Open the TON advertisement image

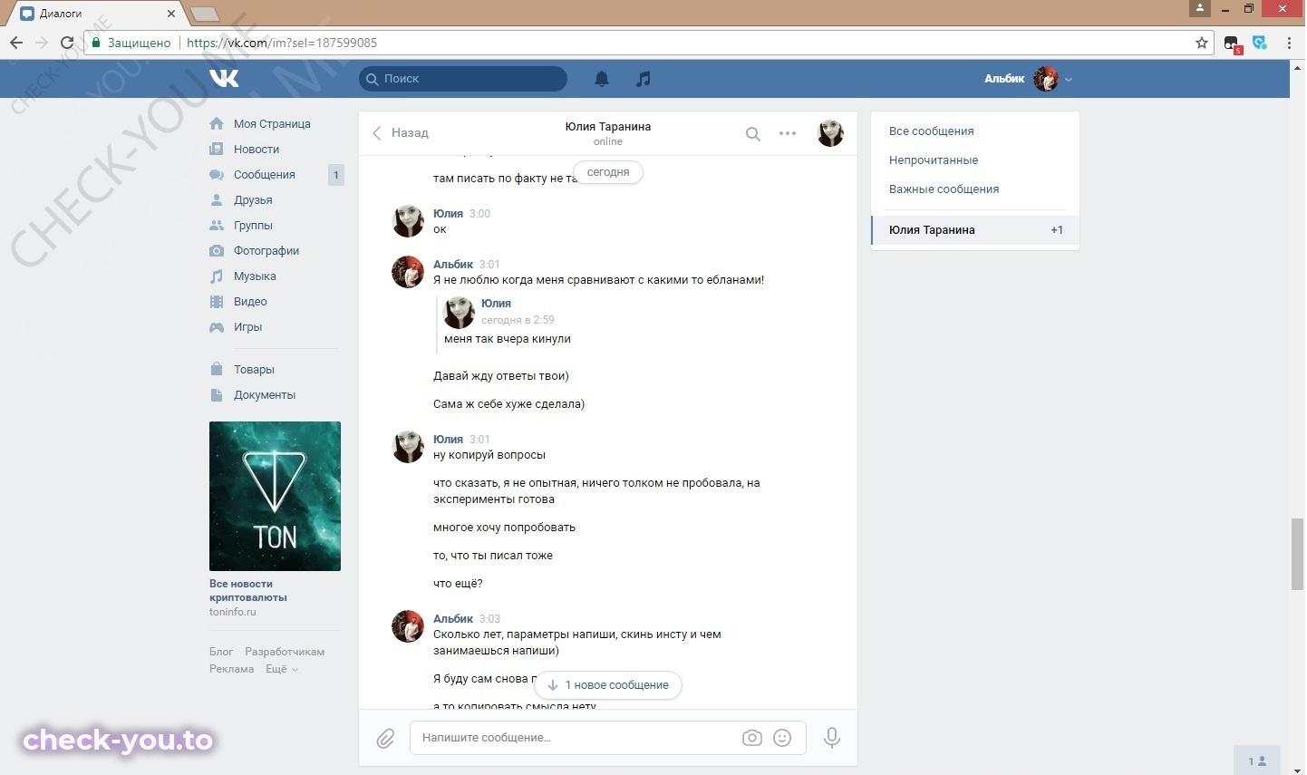tap(275, 496)
